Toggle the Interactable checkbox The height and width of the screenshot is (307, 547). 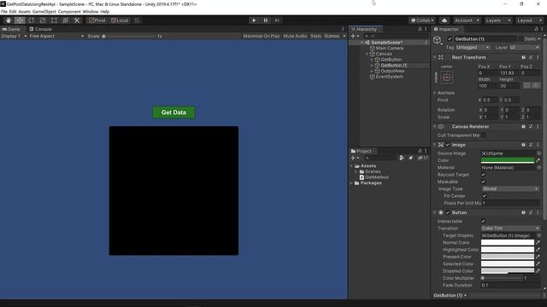(483, 222)
